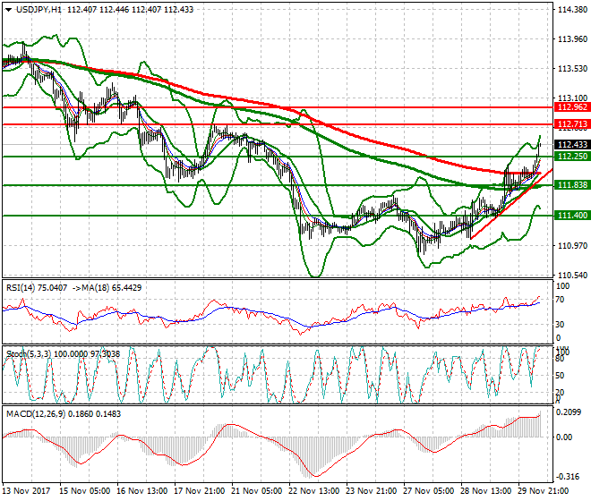Click the 23 Nov 21:00 time label
Screen dimensions: 591x501
(372, 491)
